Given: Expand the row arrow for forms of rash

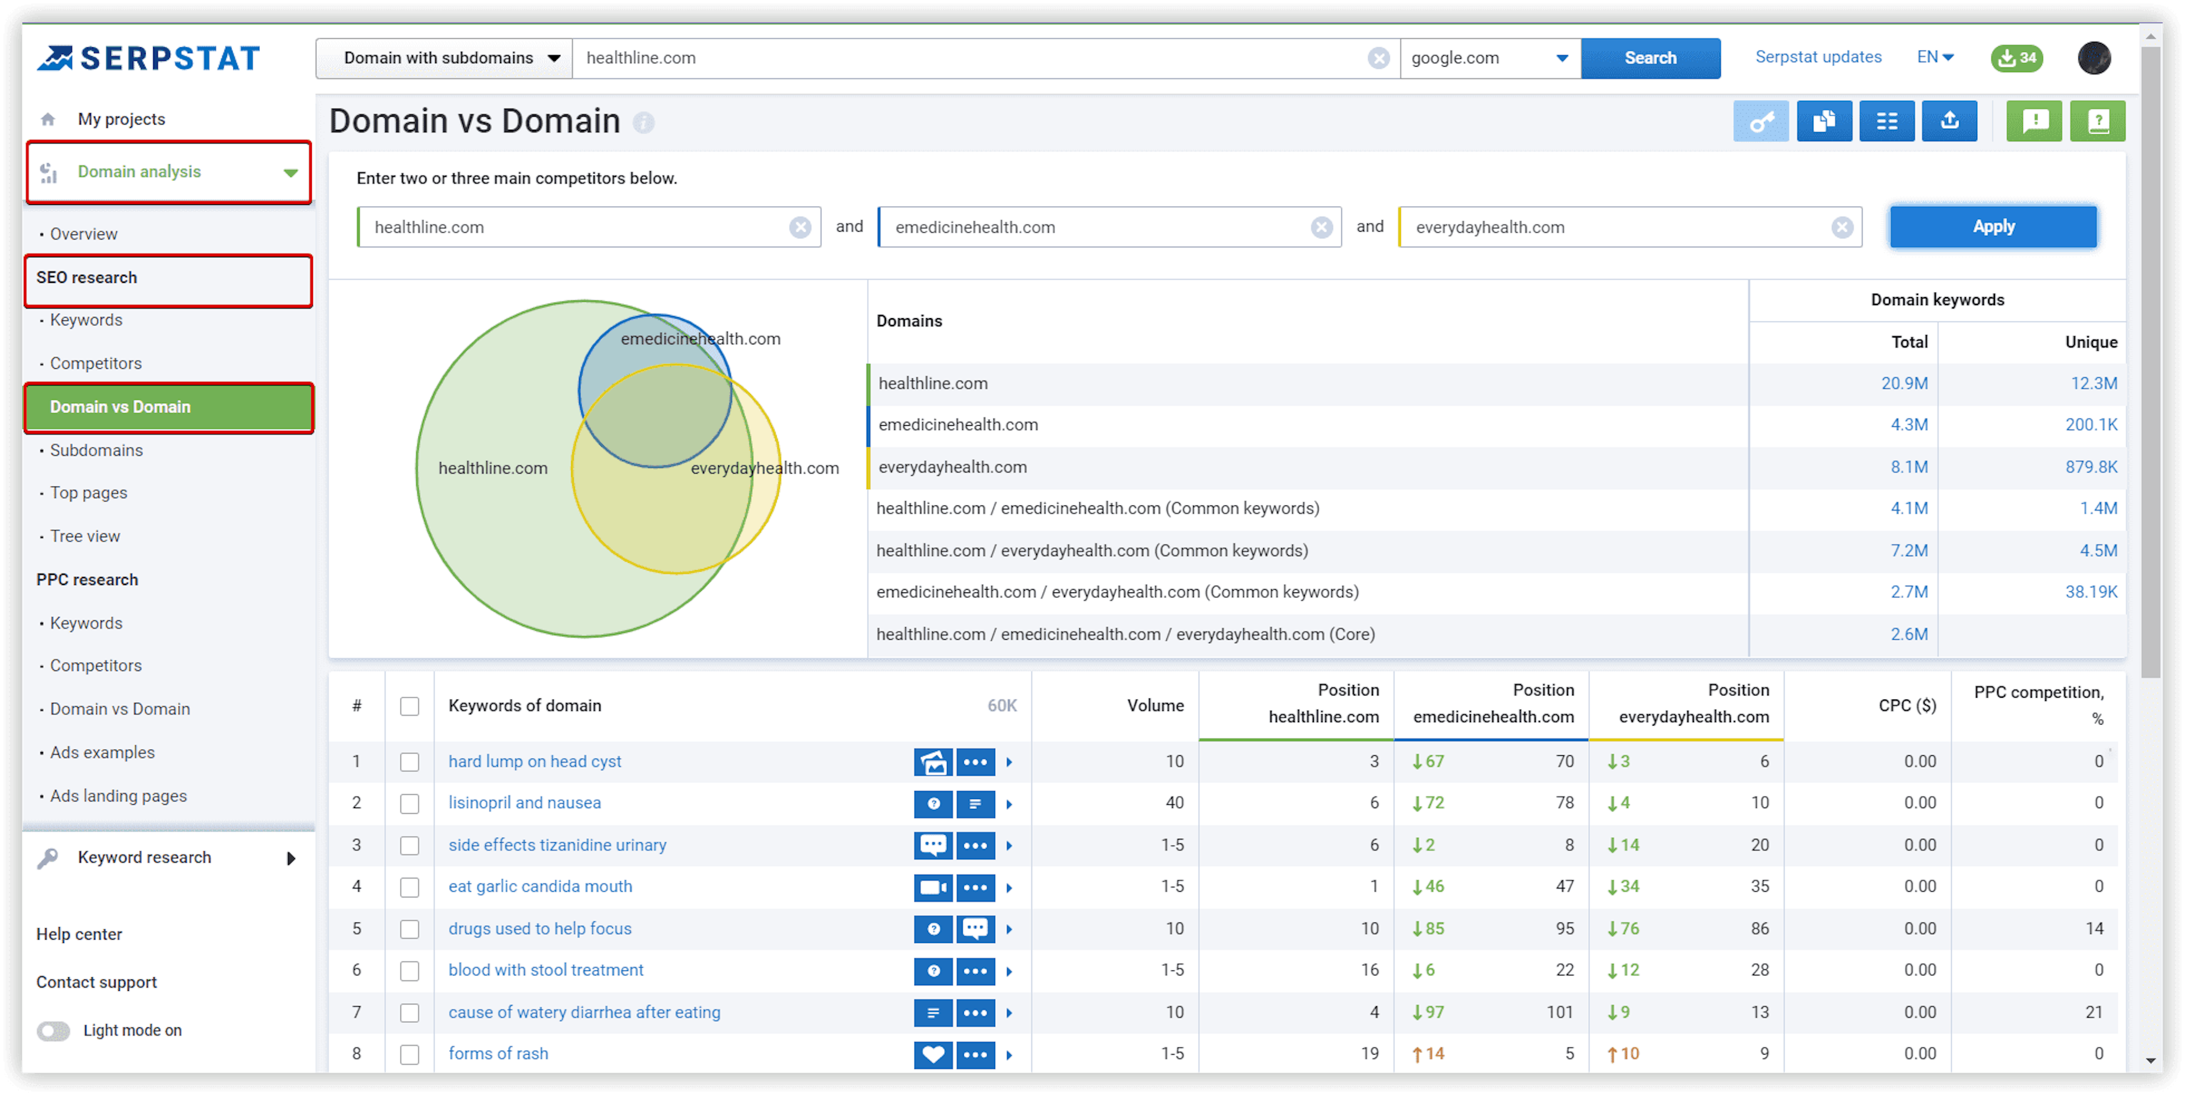Looking at the screenshot, I should coord(1009,1055).
